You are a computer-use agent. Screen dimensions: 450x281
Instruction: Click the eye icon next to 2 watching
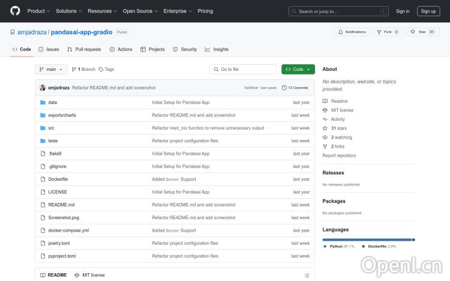325,137
